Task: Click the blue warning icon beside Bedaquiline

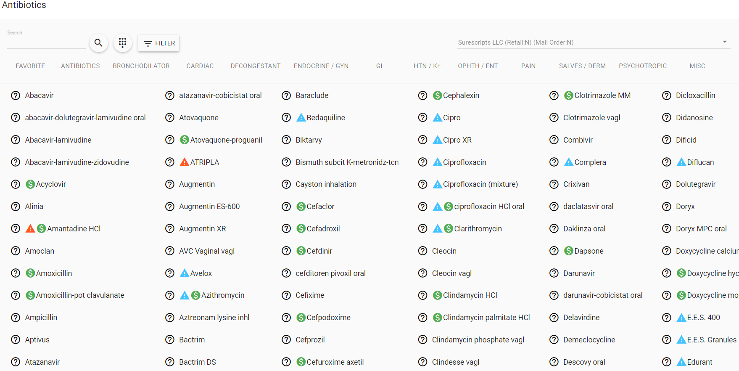Action: 301,118
